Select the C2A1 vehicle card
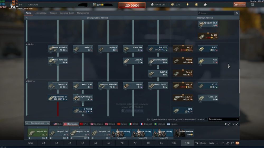The height and width of the screenshot is (148, 264). click(183, 110)
